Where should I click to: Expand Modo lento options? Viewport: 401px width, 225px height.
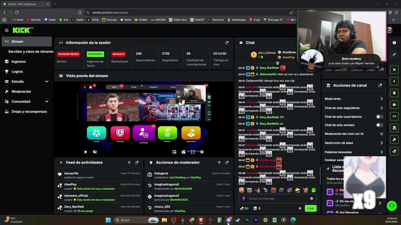click(x=382, y=99)
